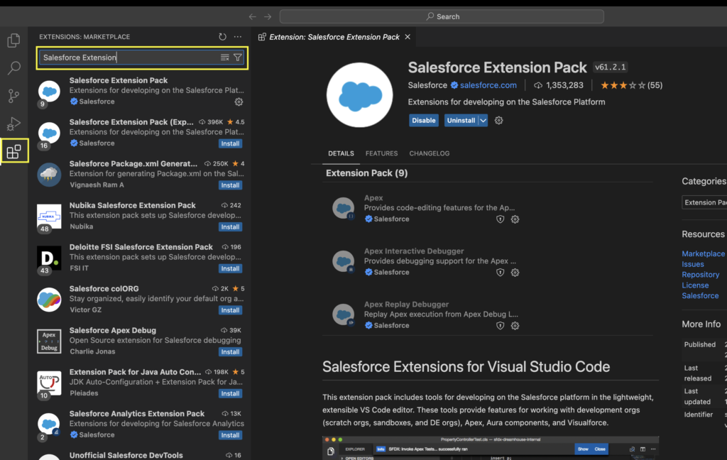The image size is (727, 460).
Task: Uninstall the Salesforce Extension Pack
Action: point(461,121)
